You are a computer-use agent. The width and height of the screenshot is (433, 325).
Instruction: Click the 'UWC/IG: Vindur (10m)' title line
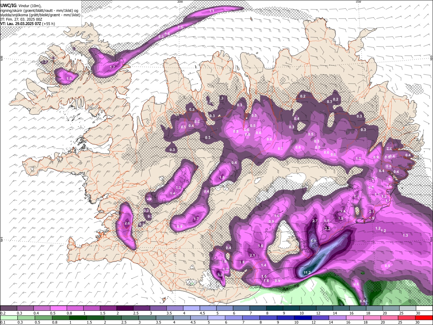(21, 6)
